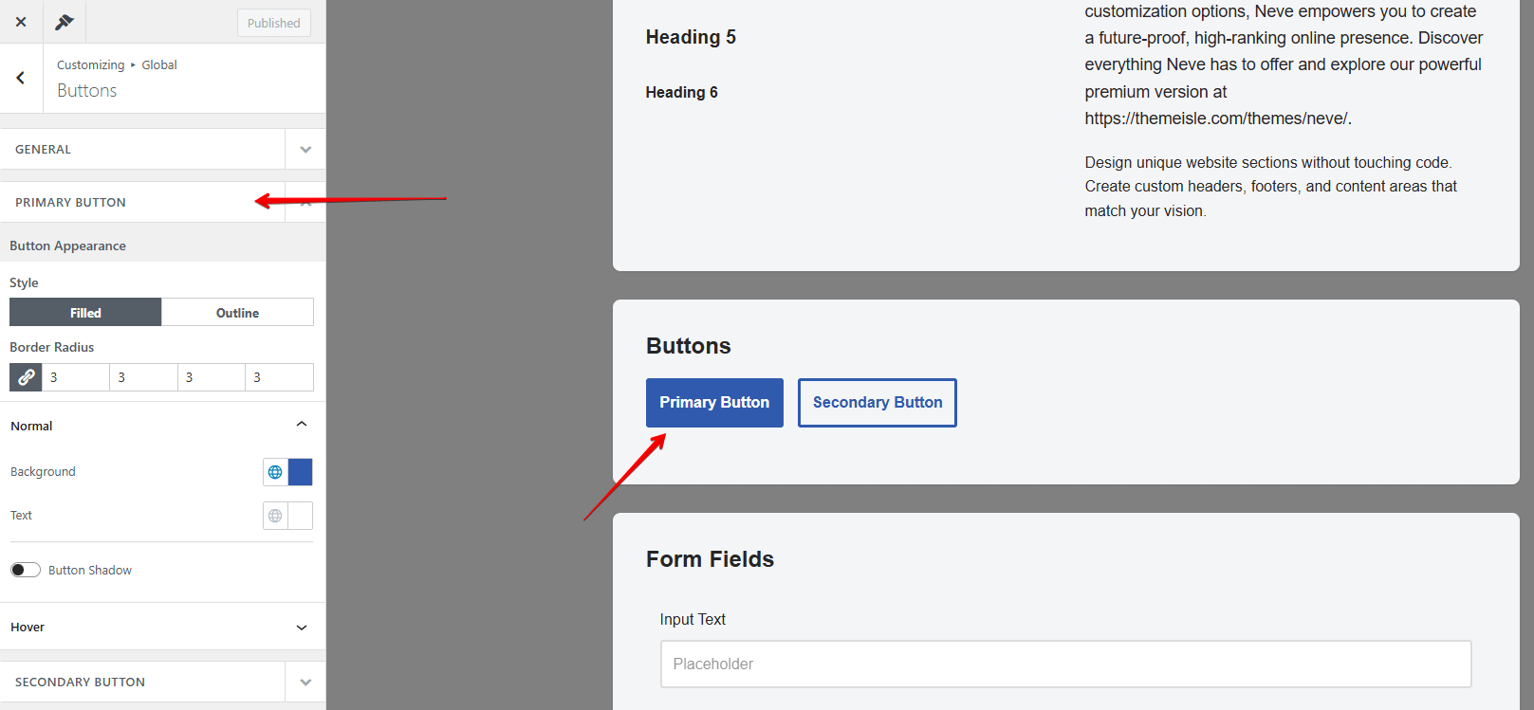
Task: Expand the Hover state section
Action: click(x=302, y=628)
